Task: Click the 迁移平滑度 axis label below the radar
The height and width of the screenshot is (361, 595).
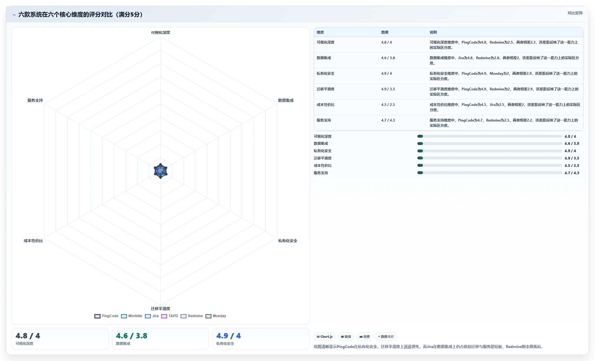Action: [161, 309]
